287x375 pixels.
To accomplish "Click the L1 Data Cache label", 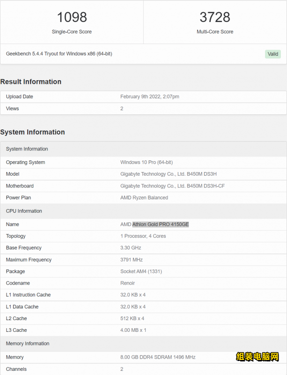I will [x=22, y=307].
